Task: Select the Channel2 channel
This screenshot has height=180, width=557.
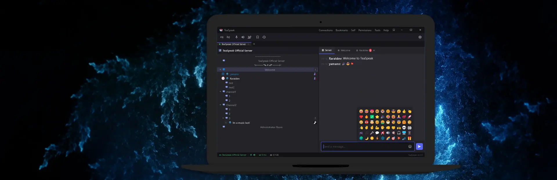Action: (231, 105)
